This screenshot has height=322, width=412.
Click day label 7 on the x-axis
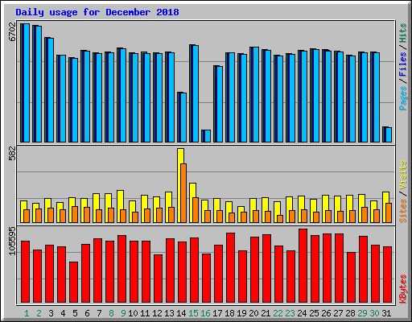[x=99, y=313]
